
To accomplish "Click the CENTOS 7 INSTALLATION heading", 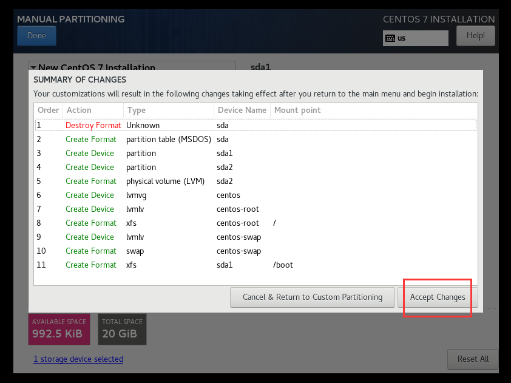I will (x=439, y=19).
